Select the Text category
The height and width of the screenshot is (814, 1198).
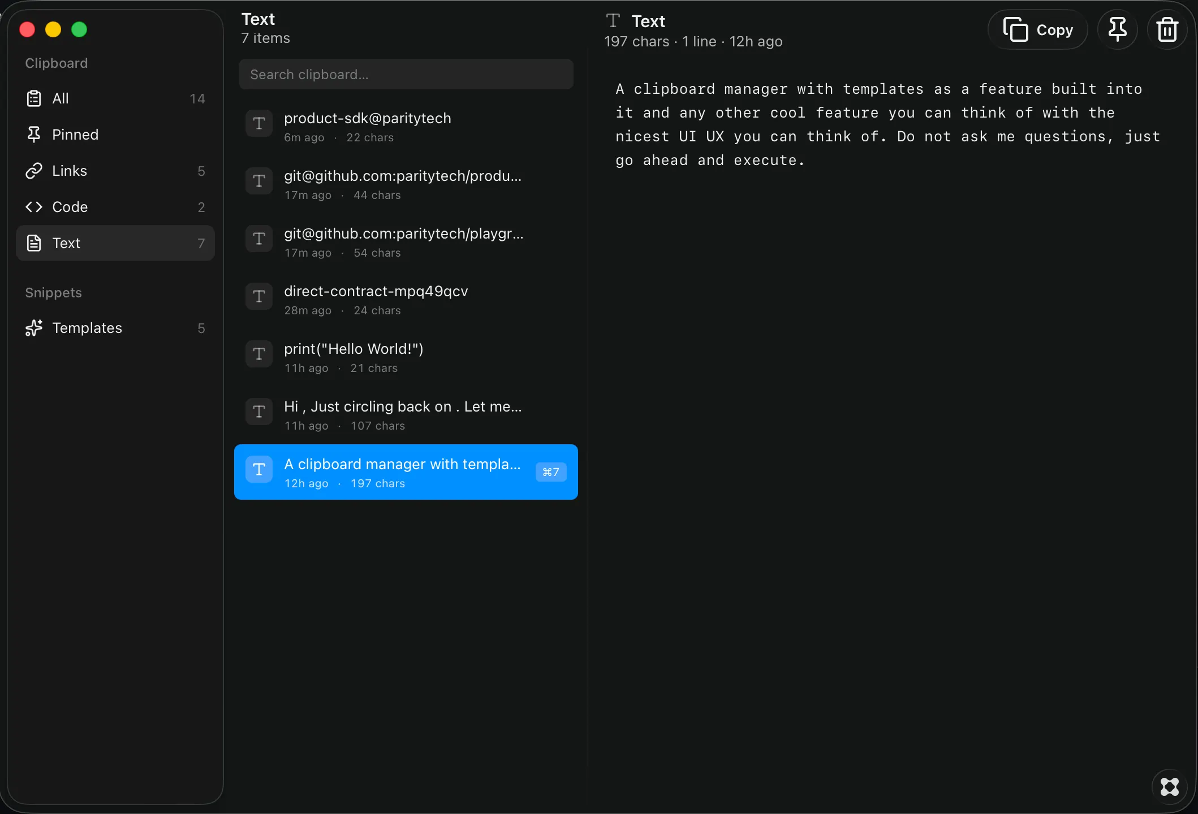115,243
